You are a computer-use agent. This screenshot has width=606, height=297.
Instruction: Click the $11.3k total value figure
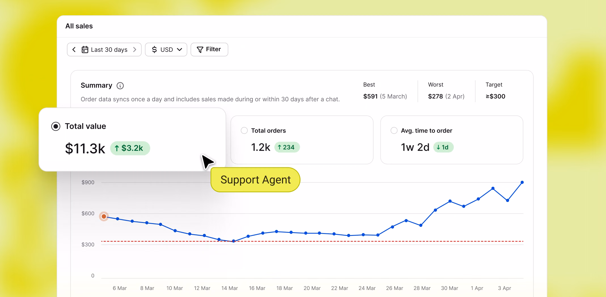pos(85,148)
